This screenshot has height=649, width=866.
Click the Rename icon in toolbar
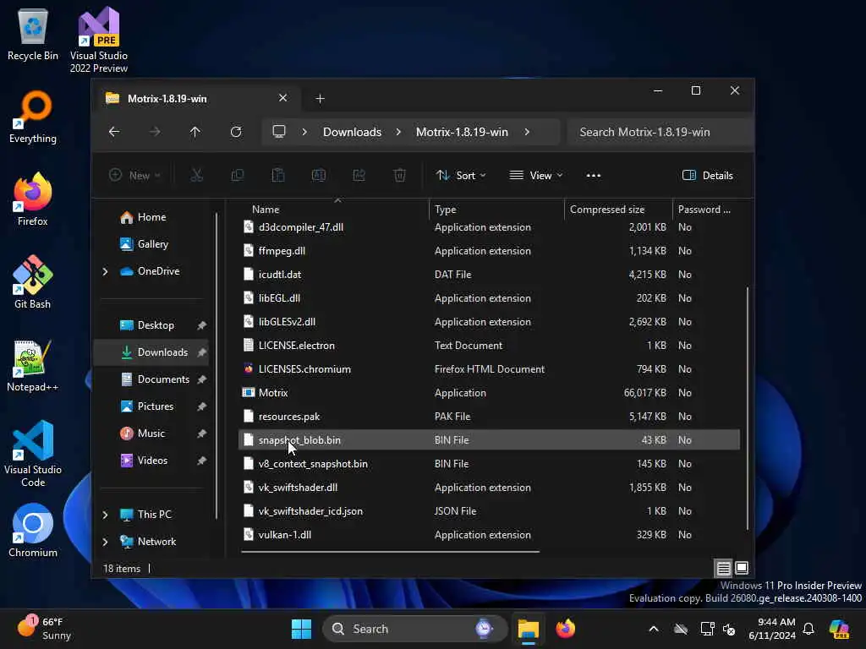[x=319, y=176]
